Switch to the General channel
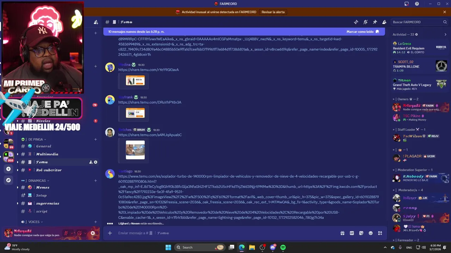 point(58,146)
